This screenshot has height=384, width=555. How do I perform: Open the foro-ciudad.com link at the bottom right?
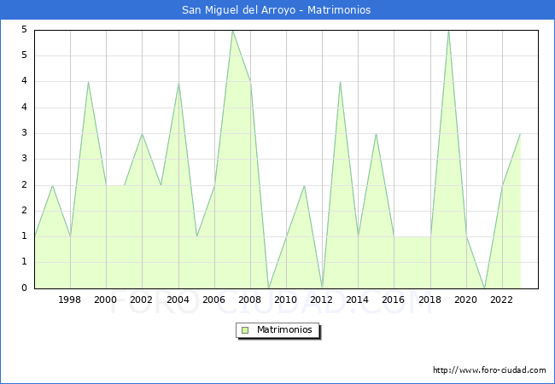pyautogui.click(x=489, y=370)
